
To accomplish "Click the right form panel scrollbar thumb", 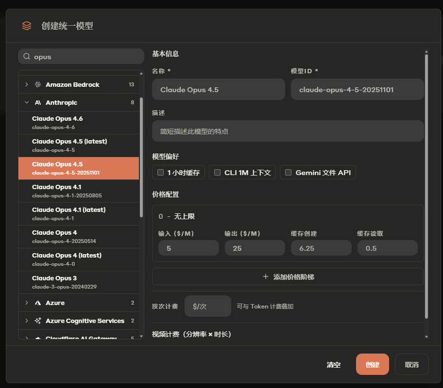I will point(426,186).
